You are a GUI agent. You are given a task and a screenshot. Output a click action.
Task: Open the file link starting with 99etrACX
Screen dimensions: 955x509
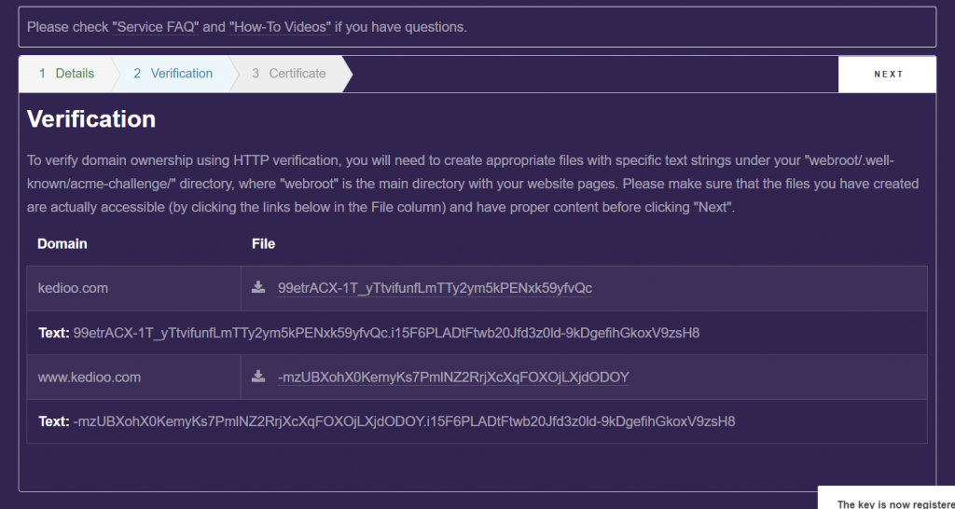coord(435,288)
